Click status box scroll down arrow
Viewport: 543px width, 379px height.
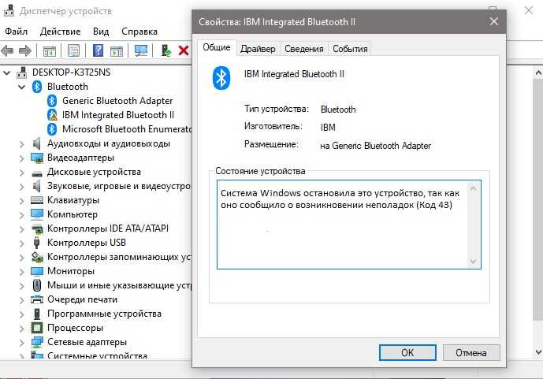coord(473,262)
